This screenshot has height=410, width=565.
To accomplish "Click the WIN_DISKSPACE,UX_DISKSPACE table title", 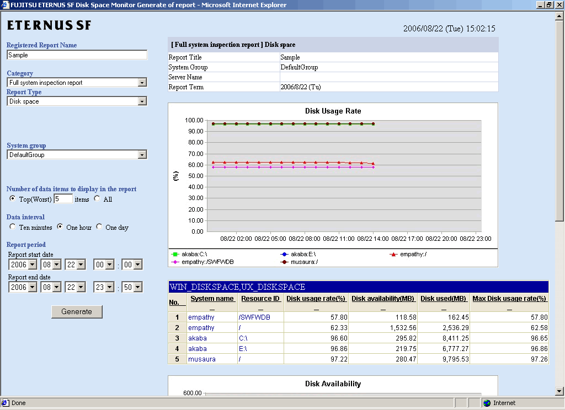I will [x=237, y=287].
